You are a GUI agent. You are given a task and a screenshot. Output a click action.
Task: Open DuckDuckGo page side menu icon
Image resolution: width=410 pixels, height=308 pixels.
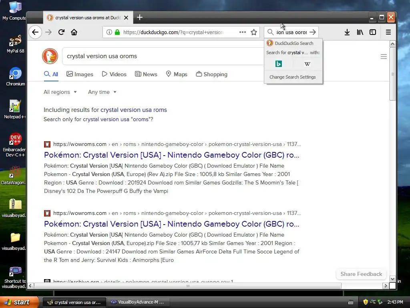384,57
